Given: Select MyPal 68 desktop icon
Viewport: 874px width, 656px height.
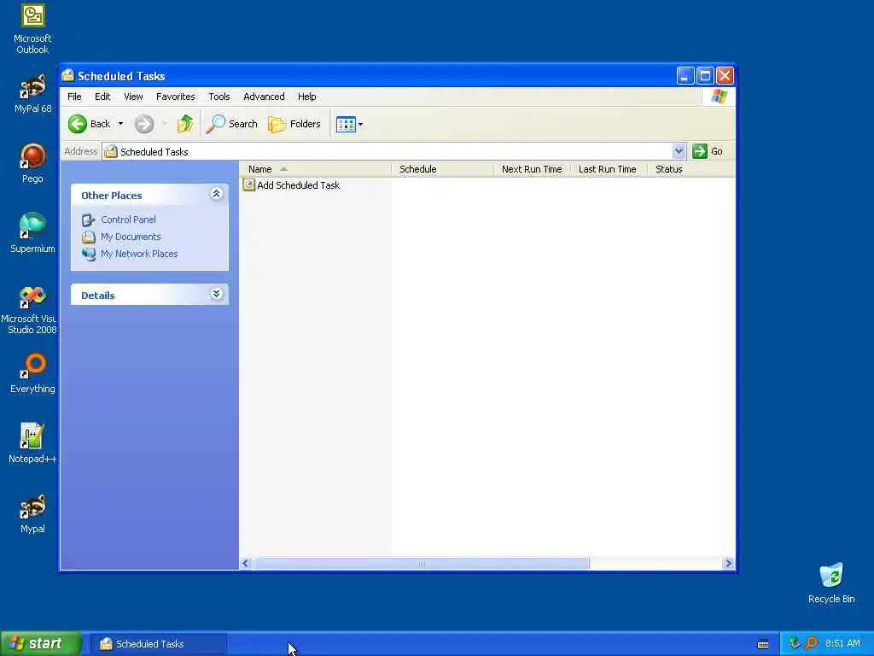Looking at the screenshot, I should click(32, 94).
